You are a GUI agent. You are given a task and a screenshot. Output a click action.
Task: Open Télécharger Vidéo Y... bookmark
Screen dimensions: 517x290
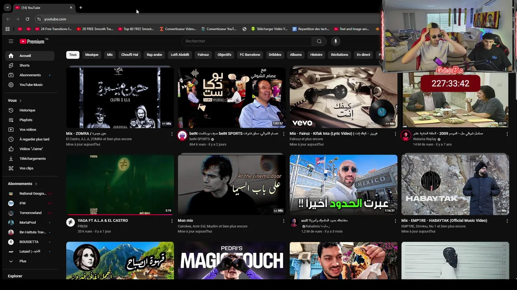coord(269,29)
